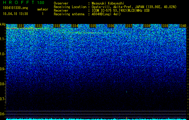Click the 1336 time marker
The height and width of the screenshot is (120, 189).
(x=111, y=26)
